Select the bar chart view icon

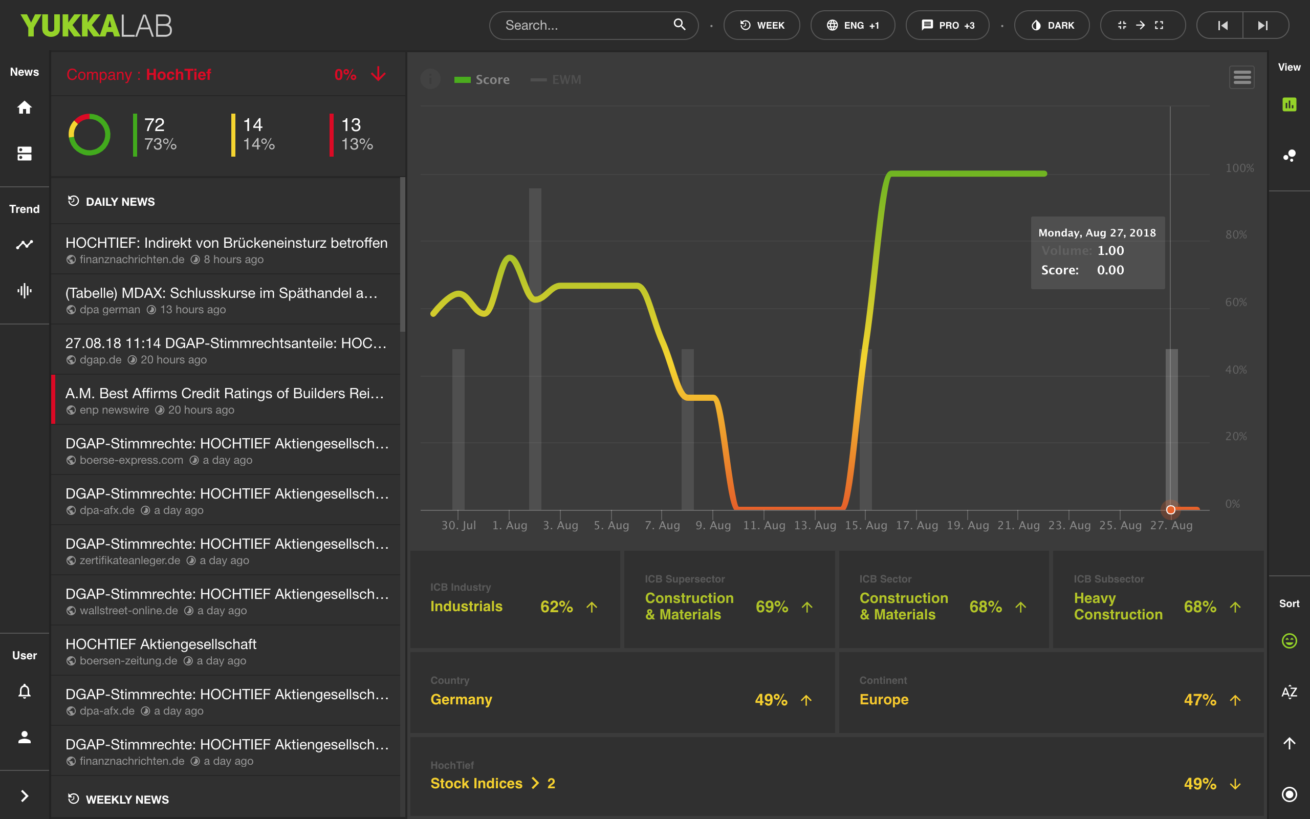point(1290,104)
